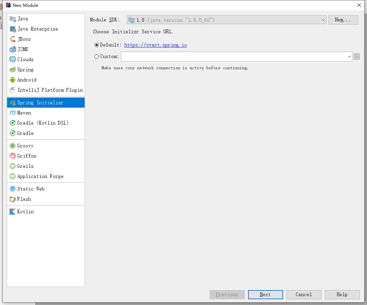Viewport: 367px width, 305px height.
Task: Open the https://start.spring.io link
Action: pos(155,45)
